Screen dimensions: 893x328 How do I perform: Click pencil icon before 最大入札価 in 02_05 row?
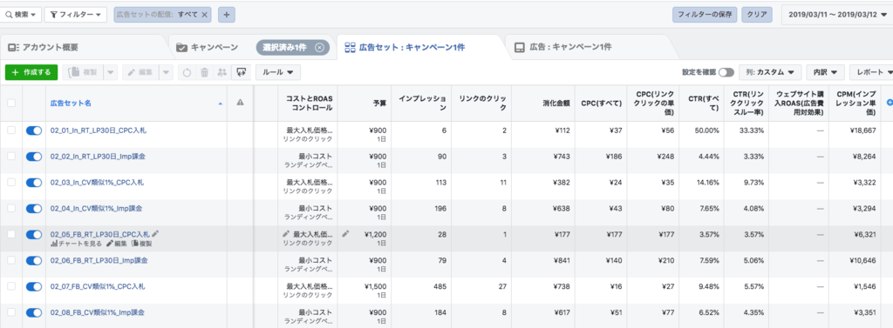point(286,234)
